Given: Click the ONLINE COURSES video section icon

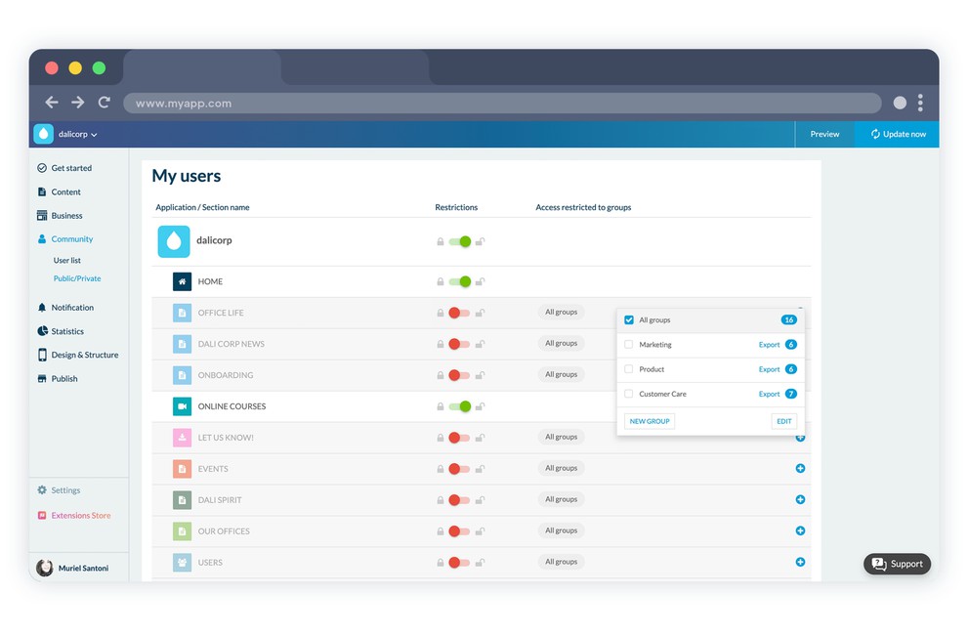Looking at the screenshot, I should (x=182, y=406).
